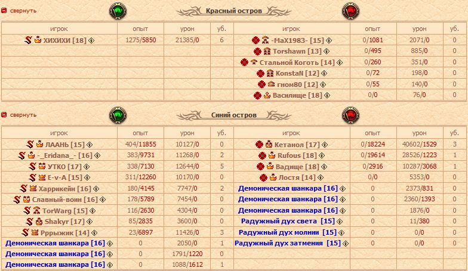
Task: Collapse the Красный остров section via свернуть
Action: tap(23, 11)
